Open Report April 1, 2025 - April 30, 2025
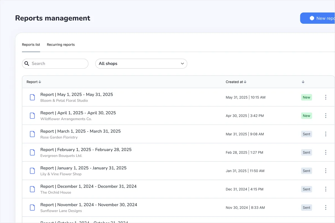335x223 pixels. point(78,113)
